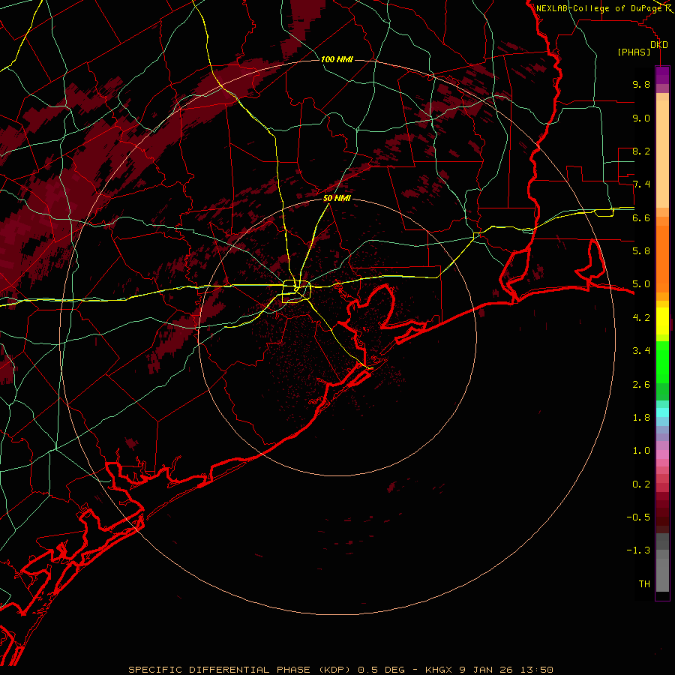Viewport: 675px width, 675px height.
Task: Click the 3.4 scale label
Action: click(x=641, y=351)
